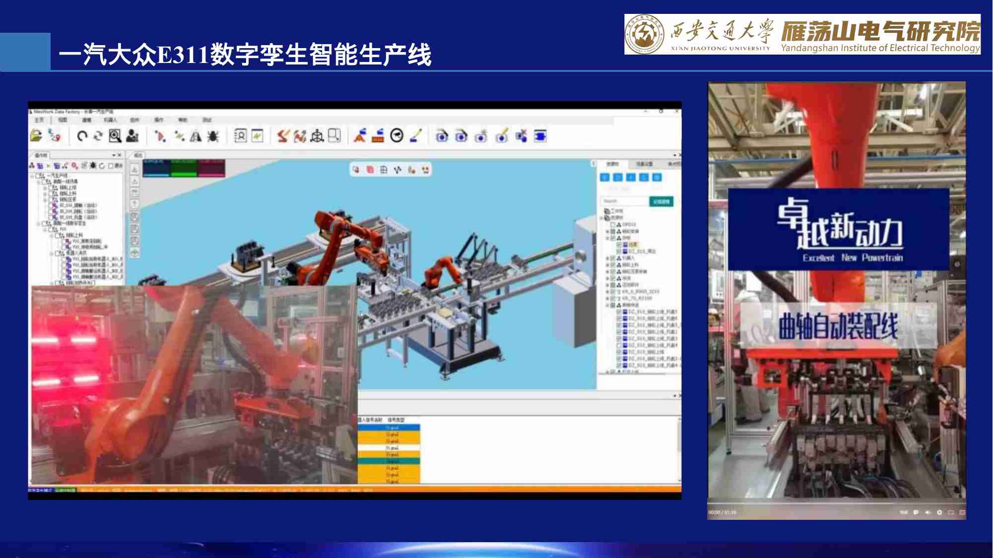Toggle checkbox of first DZ_010 entry in bottom group
Screen dimensions: 993x558
[x=619, y=312]
